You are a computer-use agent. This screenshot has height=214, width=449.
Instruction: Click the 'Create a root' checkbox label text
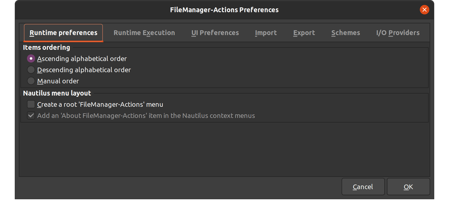[x=100, y=104]
